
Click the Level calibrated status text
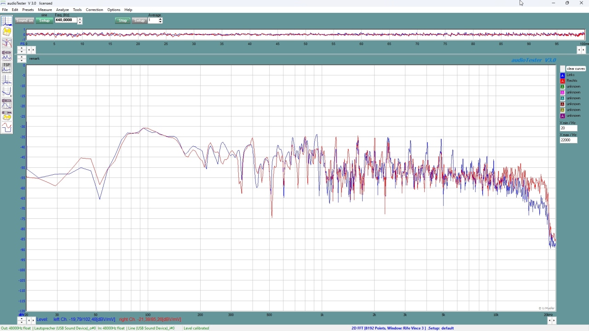pyautogui.click(x=196, y=328)
